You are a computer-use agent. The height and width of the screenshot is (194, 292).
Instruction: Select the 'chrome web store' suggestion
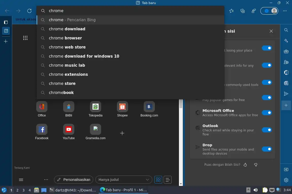pos(131,47)
